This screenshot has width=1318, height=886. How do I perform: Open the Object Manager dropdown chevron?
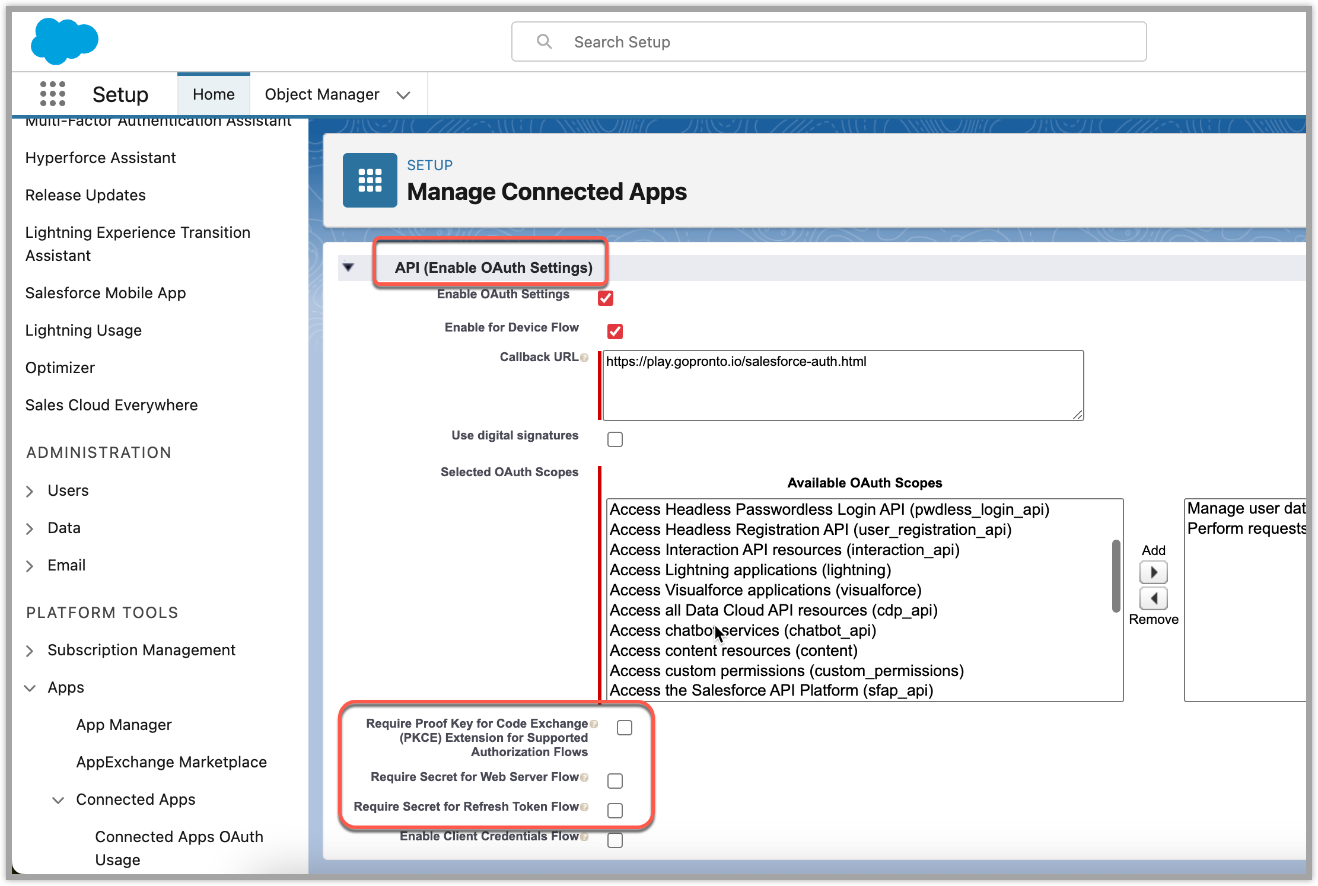[403, 95]
